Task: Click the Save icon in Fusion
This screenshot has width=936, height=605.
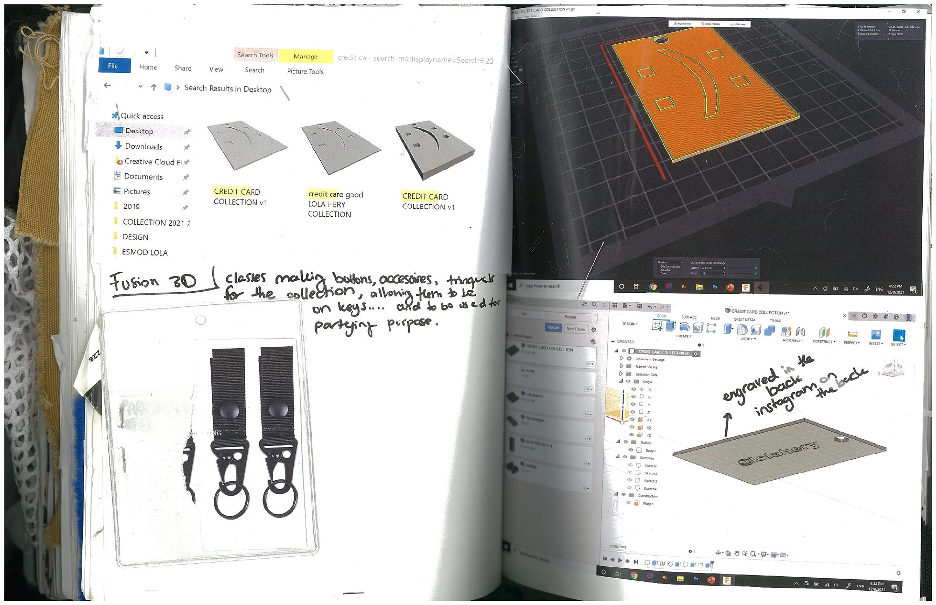Action: 639,306
